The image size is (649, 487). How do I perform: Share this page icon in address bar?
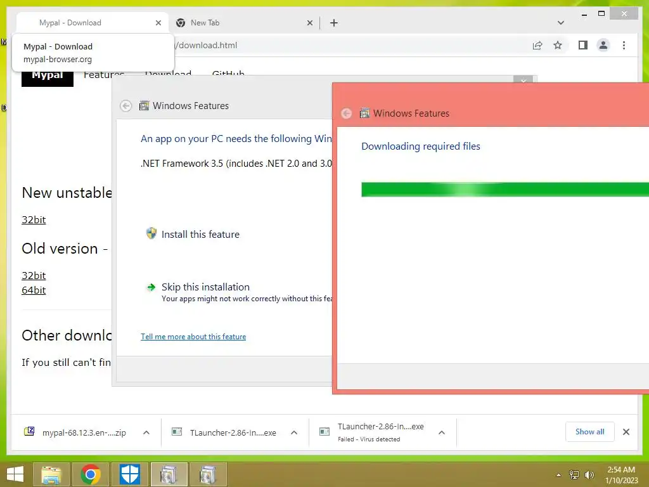click(537, 45)
